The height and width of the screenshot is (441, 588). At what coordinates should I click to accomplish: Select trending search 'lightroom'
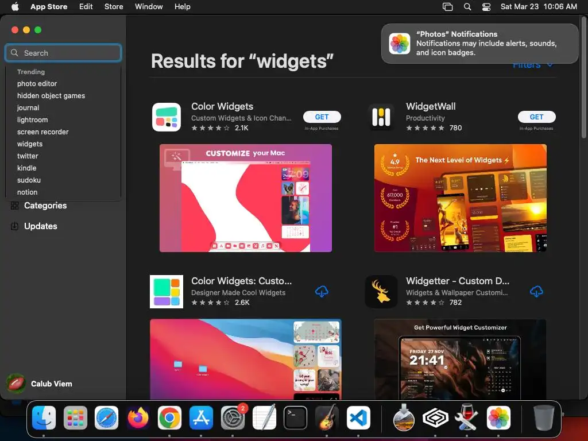click(32, 119)
